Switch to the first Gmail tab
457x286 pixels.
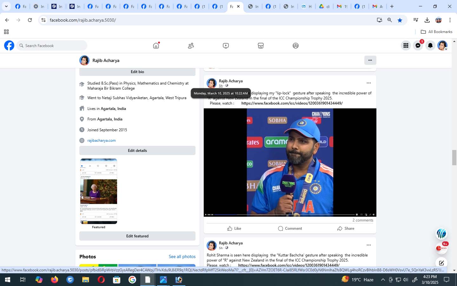342,6
